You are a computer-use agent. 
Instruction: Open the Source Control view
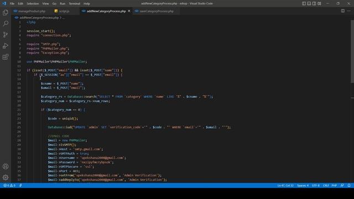6,34
